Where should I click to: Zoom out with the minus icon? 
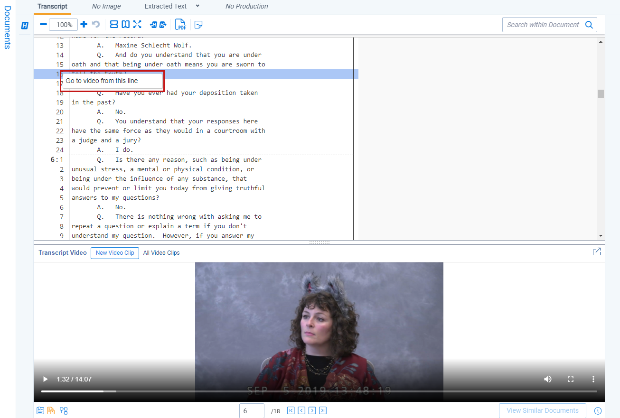(43, 24)
